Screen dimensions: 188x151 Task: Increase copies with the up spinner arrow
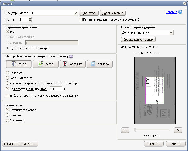pyautogui.click(x=30, y=18)
